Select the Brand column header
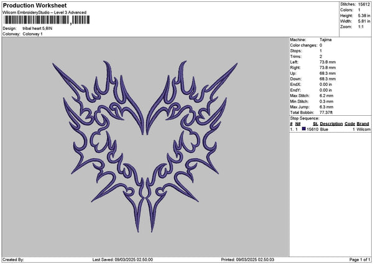 (363, 124)
